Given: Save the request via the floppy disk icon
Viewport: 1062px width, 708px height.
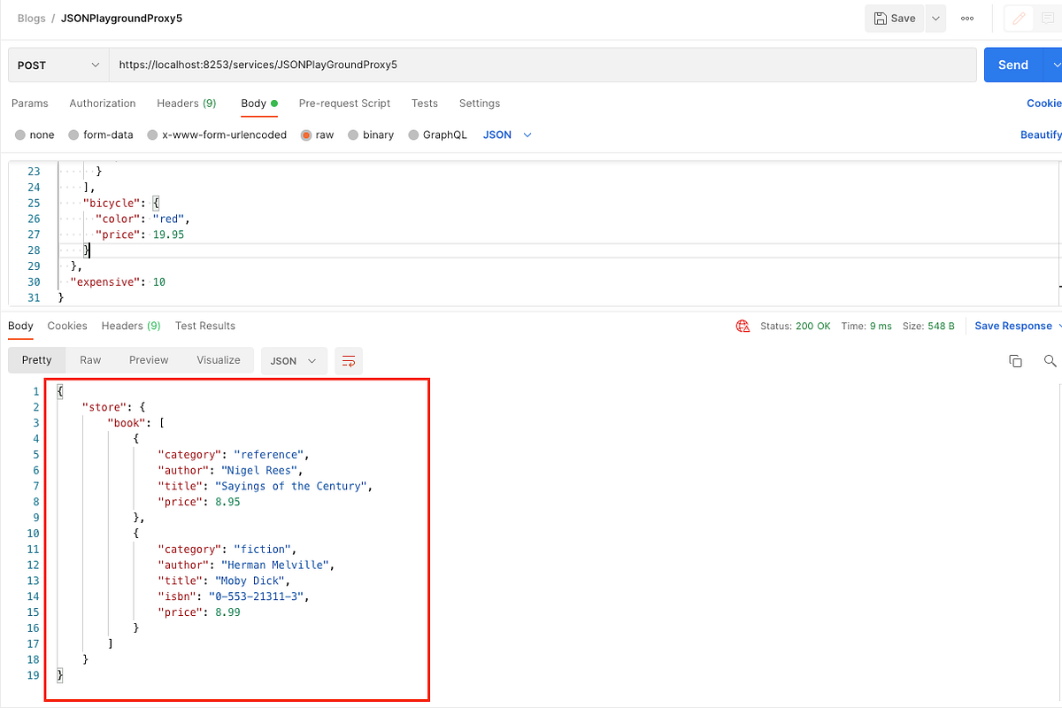Looking at the screenshot, I should (894, 18).
